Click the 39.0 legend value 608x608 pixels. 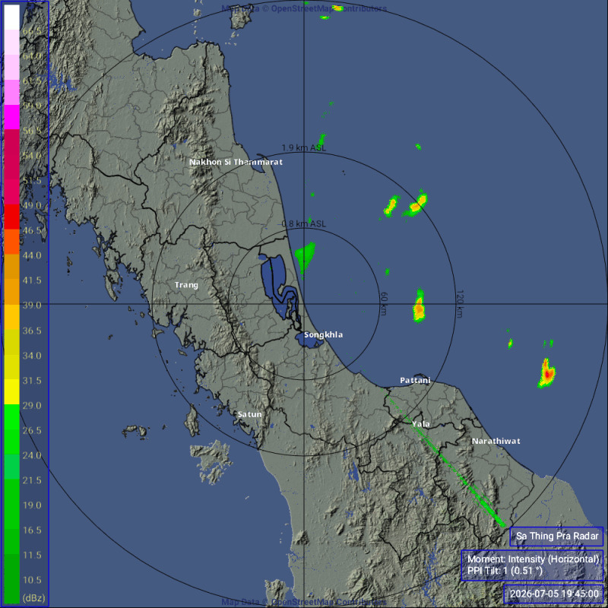coord(32,306)
